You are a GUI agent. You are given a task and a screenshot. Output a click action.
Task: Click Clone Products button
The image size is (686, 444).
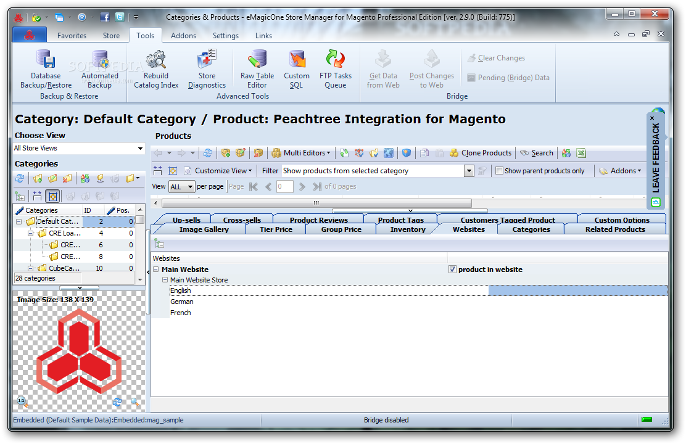(481, 153)
